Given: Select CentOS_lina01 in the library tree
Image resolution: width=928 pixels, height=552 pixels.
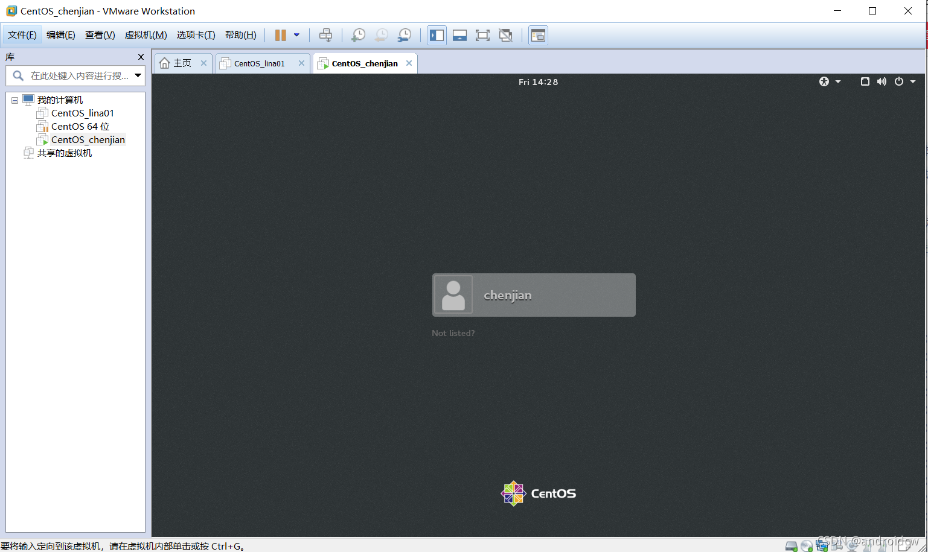Looking at the screenshot, I should [83, 113].
